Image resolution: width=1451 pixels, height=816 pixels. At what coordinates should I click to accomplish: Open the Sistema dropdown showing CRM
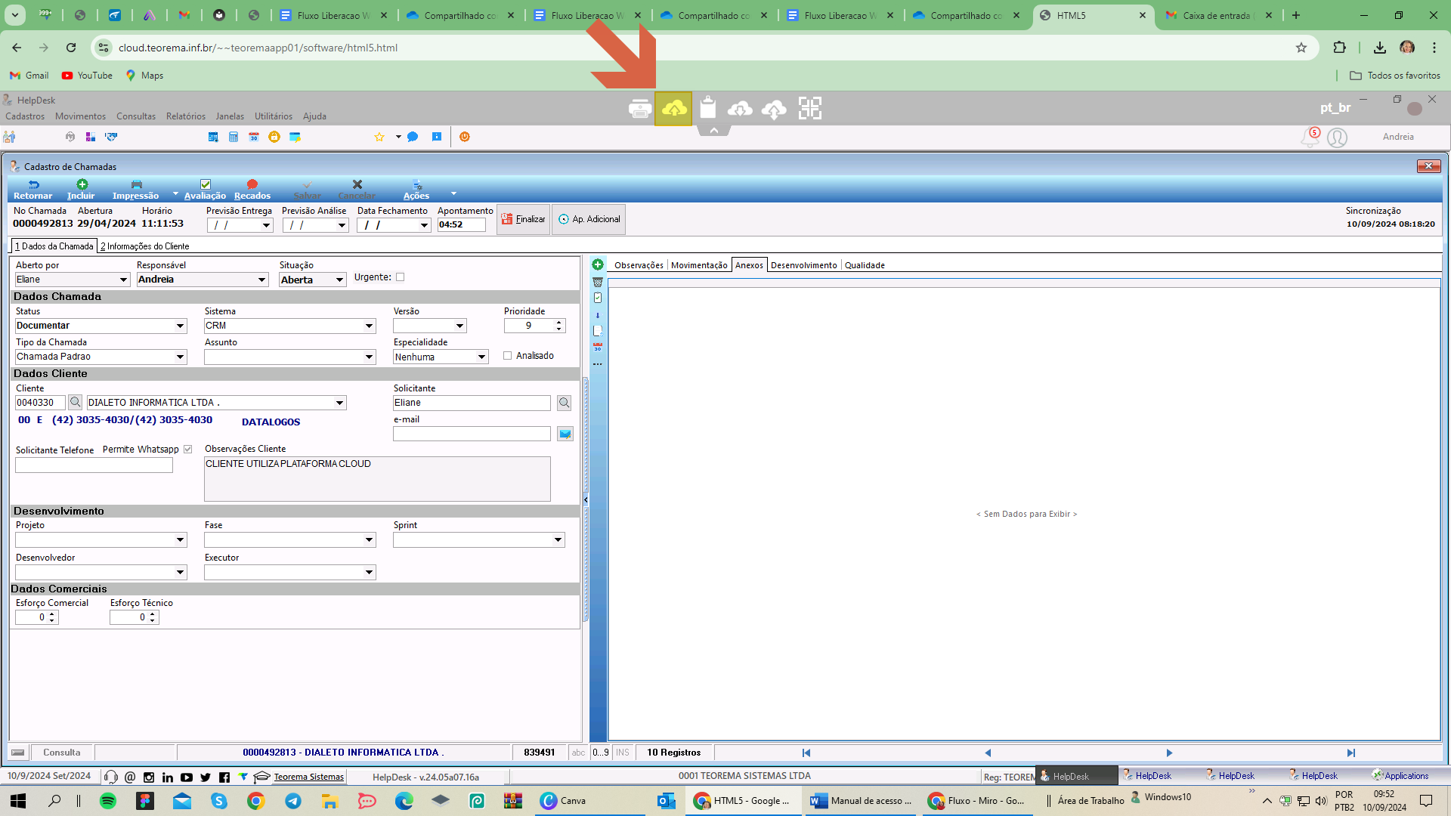click(x=370, y=326)
